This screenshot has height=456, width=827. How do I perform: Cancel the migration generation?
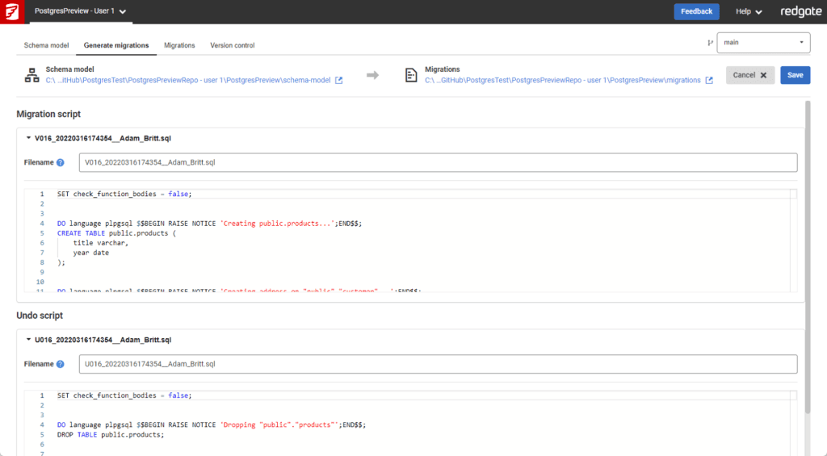tap(750, 75)
